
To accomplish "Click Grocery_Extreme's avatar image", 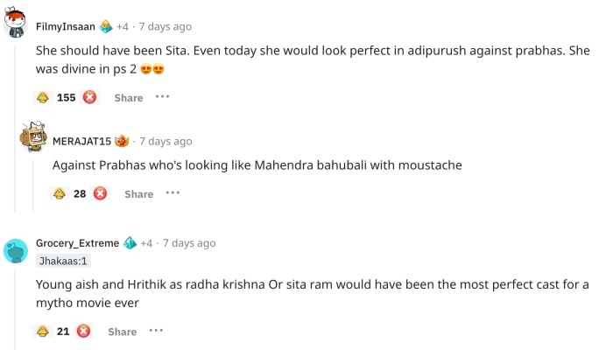I will [x=16, y=251].
